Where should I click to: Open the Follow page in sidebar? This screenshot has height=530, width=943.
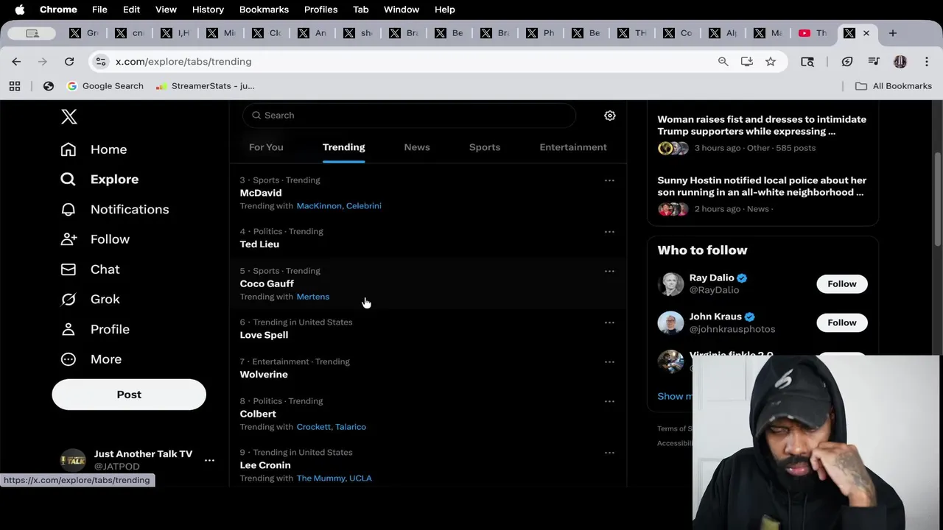[x=95, y=239]
